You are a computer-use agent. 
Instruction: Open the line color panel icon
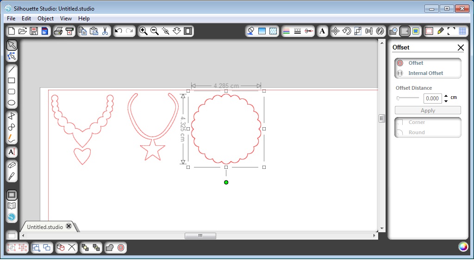click(286, 31)
